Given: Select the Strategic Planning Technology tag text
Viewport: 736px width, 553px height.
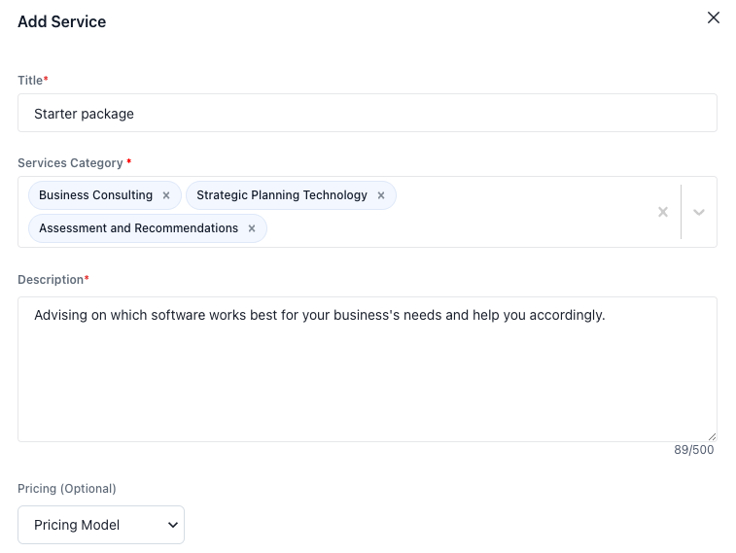Looking at the screenshot, I should [x=281, y=195].
